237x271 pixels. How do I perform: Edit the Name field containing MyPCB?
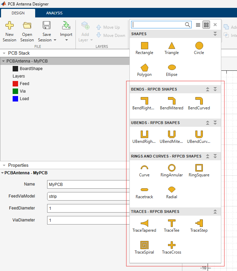pos(88,185)
